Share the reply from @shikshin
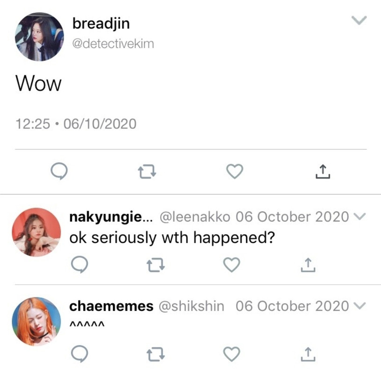The image size is (381, 374). point(308,354)
